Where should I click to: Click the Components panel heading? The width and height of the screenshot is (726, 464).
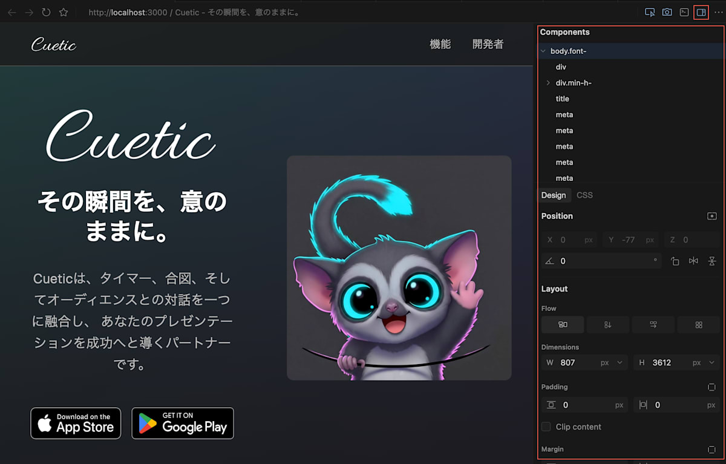[x=564, y=32]
